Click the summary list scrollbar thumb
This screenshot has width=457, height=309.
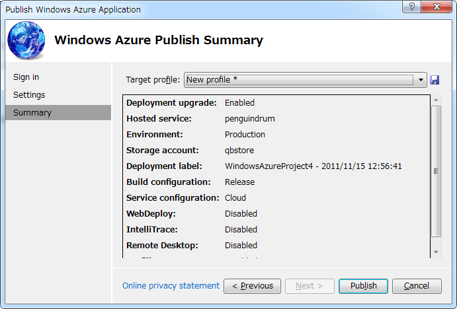click(436, 170)
